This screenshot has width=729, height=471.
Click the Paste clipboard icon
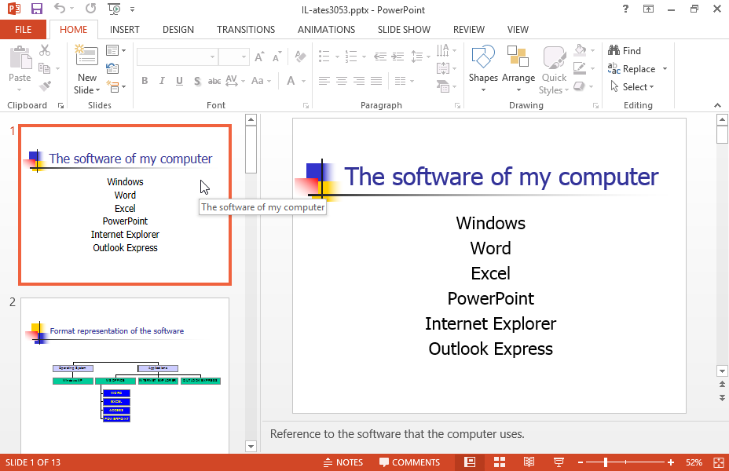pyautogui.click(x=20, y=57)
